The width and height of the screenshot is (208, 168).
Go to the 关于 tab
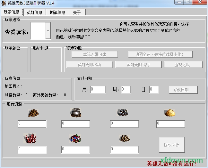(77, 12)
